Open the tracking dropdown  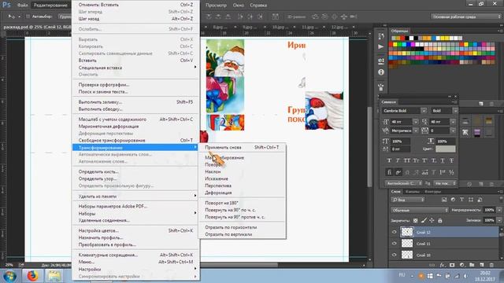[x=453, y=130]
